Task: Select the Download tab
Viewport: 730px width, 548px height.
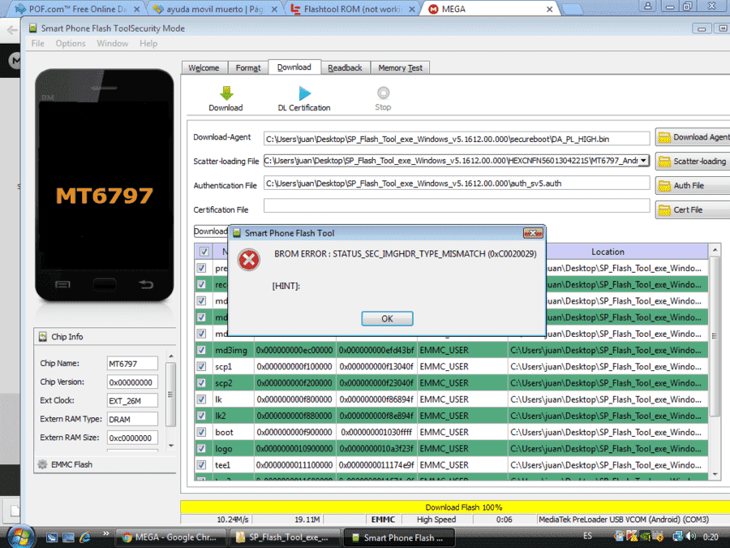Action: coord(294,67)
